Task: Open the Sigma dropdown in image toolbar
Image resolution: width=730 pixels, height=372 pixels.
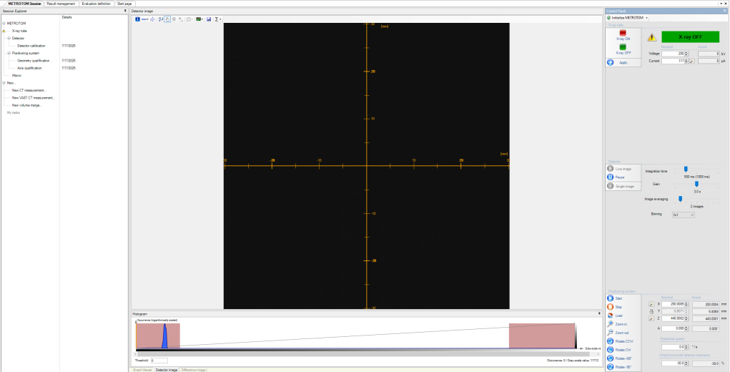Action: pyautogui.click(x=218, y=19)
